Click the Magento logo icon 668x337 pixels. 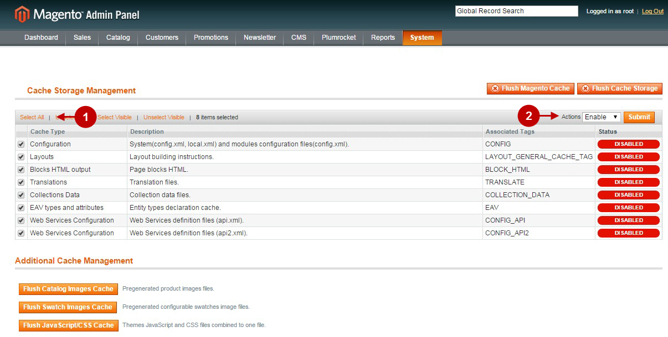coord(22,14)
